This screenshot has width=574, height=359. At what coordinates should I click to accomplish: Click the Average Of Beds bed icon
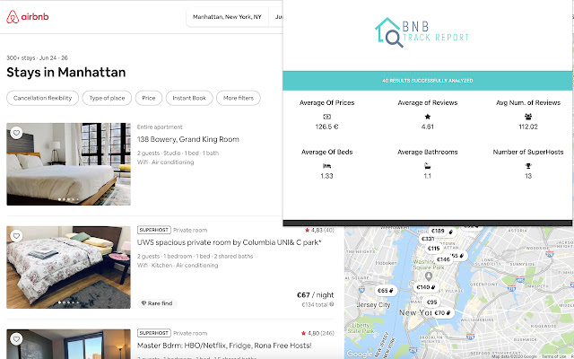(x=326, y=165)
